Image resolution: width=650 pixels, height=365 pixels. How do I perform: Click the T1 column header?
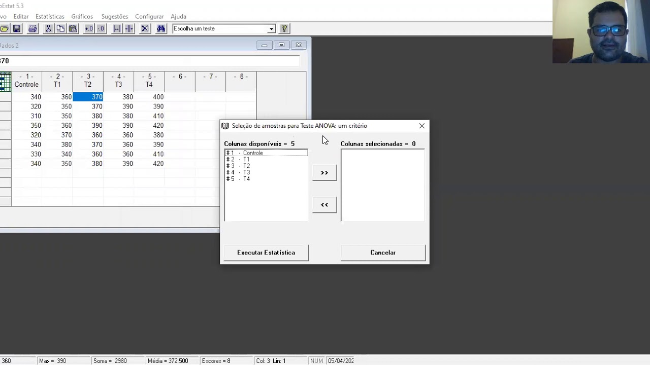[x=57, y=81]
